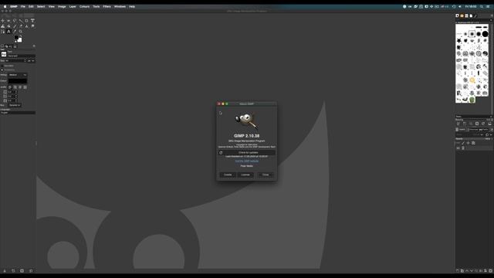Select the Clone tool
Screen dimensions: 494x278
(x=26, y=26)
